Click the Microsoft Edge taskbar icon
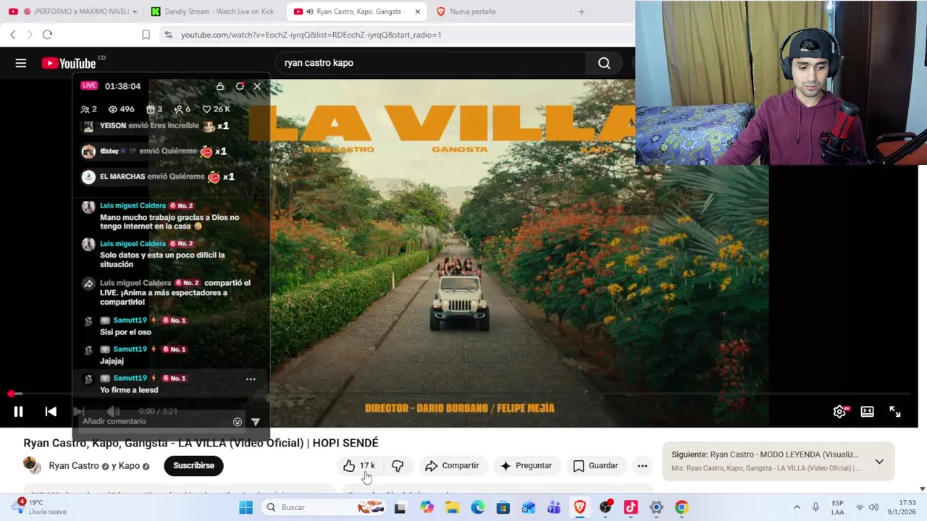 tap(478, 507)
